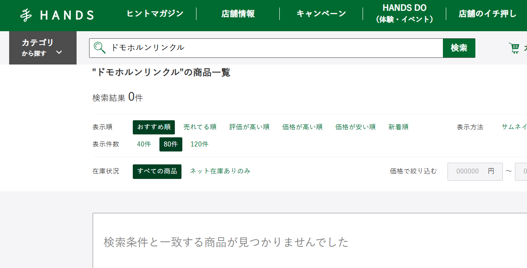Filter by ネット在庫ありのみ
527x268 pixels.
[220, 171]
